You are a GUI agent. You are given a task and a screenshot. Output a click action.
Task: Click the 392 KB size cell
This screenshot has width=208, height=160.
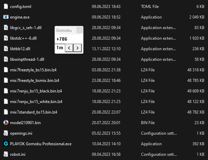coord(198,144)
